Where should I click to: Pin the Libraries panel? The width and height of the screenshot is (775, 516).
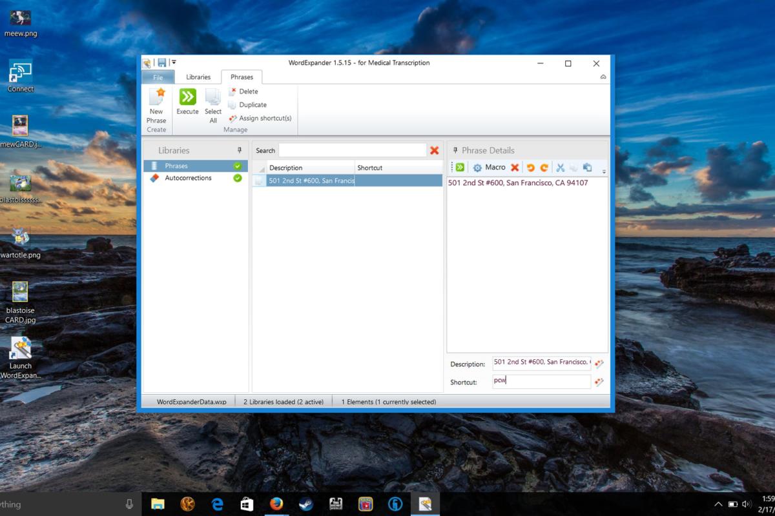(240, 150)
